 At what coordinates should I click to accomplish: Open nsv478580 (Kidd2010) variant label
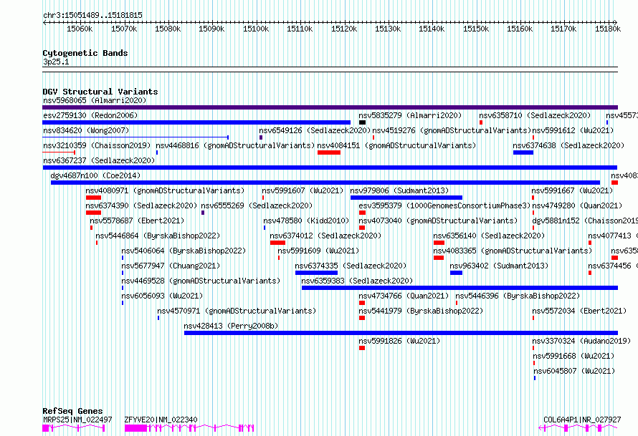306,221
